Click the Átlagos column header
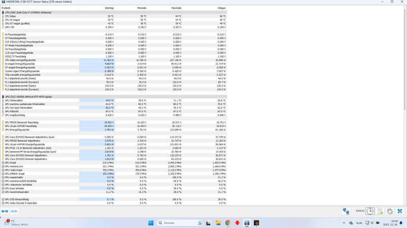Viewport: 407px width, 228px height. (205, 8)
